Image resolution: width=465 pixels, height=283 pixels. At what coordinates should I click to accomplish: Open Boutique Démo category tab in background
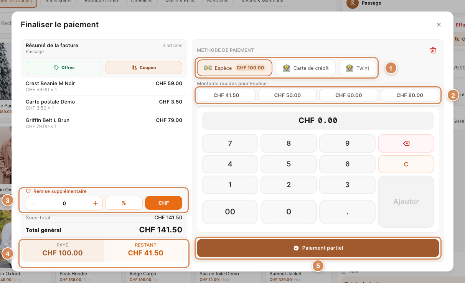coord(101,2)
